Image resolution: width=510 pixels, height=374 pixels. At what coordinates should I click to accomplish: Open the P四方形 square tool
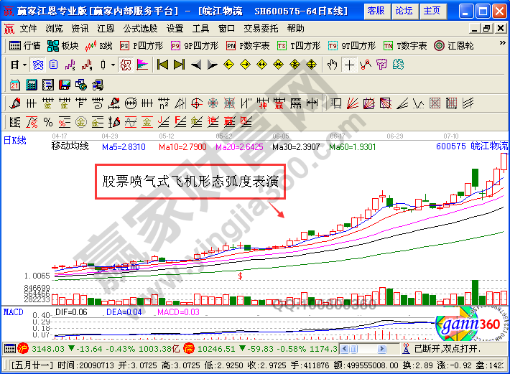(x=141, y=46)
